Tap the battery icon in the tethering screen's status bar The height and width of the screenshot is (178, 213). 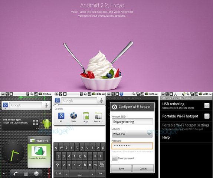(200, 94)
